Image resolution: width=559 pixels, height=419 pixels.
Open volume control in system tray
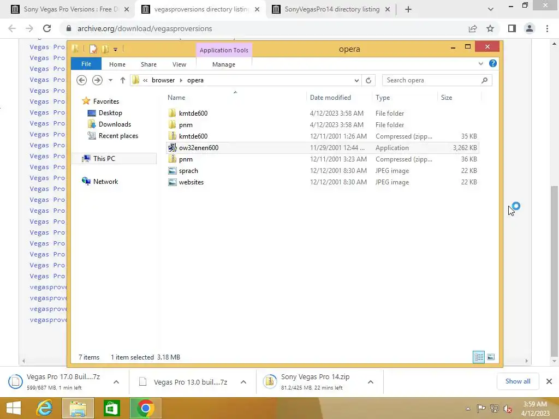pos(508,409)
